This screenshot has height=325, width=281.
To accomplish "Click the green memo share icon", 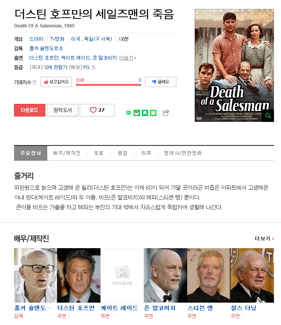I will pos(153,113).
